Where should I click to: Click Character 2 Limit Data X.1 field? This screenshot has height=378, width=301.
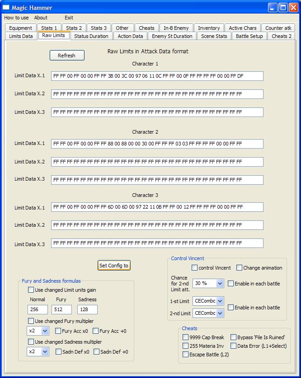(157, 144)
